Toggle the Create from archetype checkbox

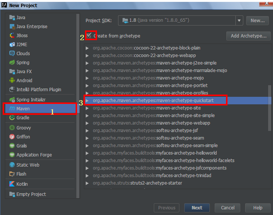tap(89, 35)
